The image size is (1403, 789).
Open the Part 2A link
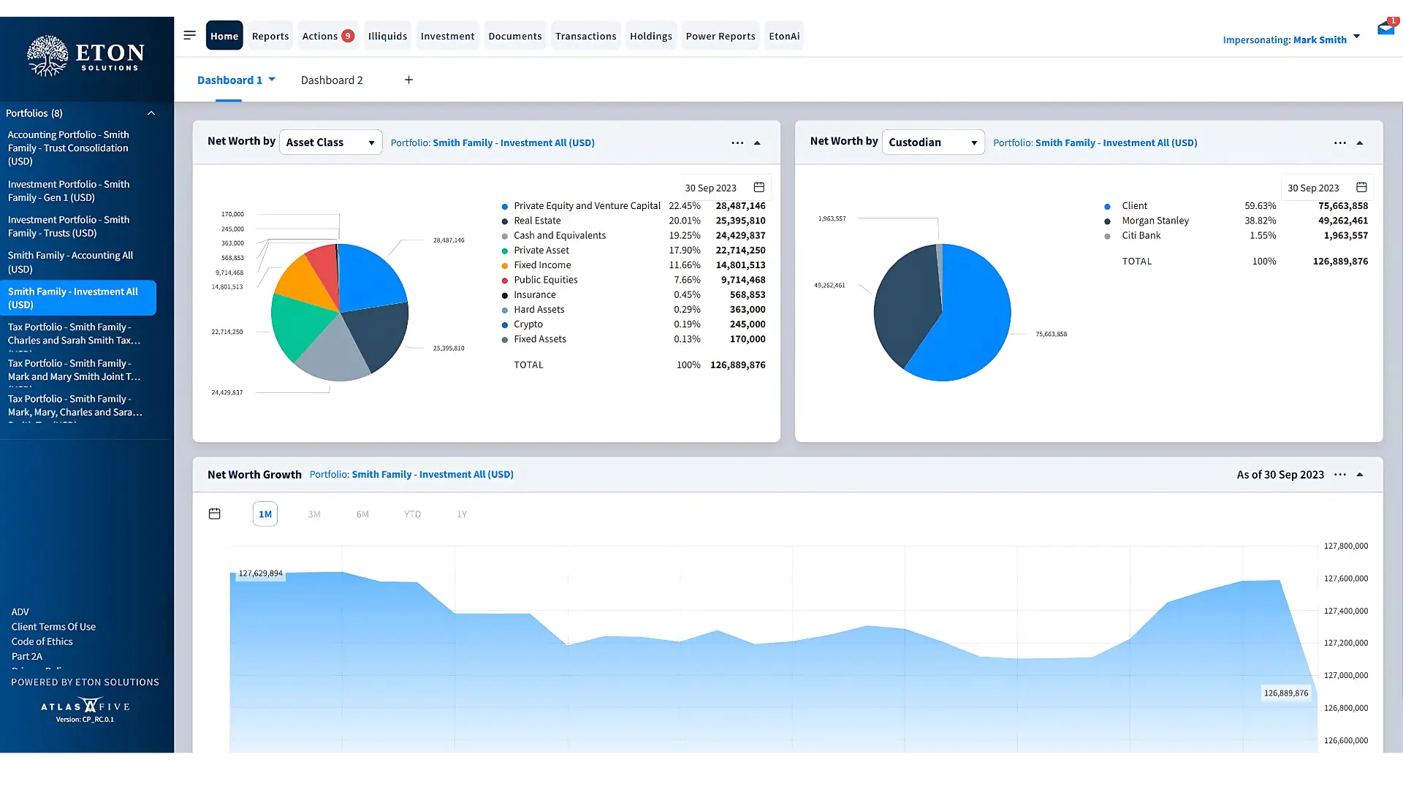[27, 657]
